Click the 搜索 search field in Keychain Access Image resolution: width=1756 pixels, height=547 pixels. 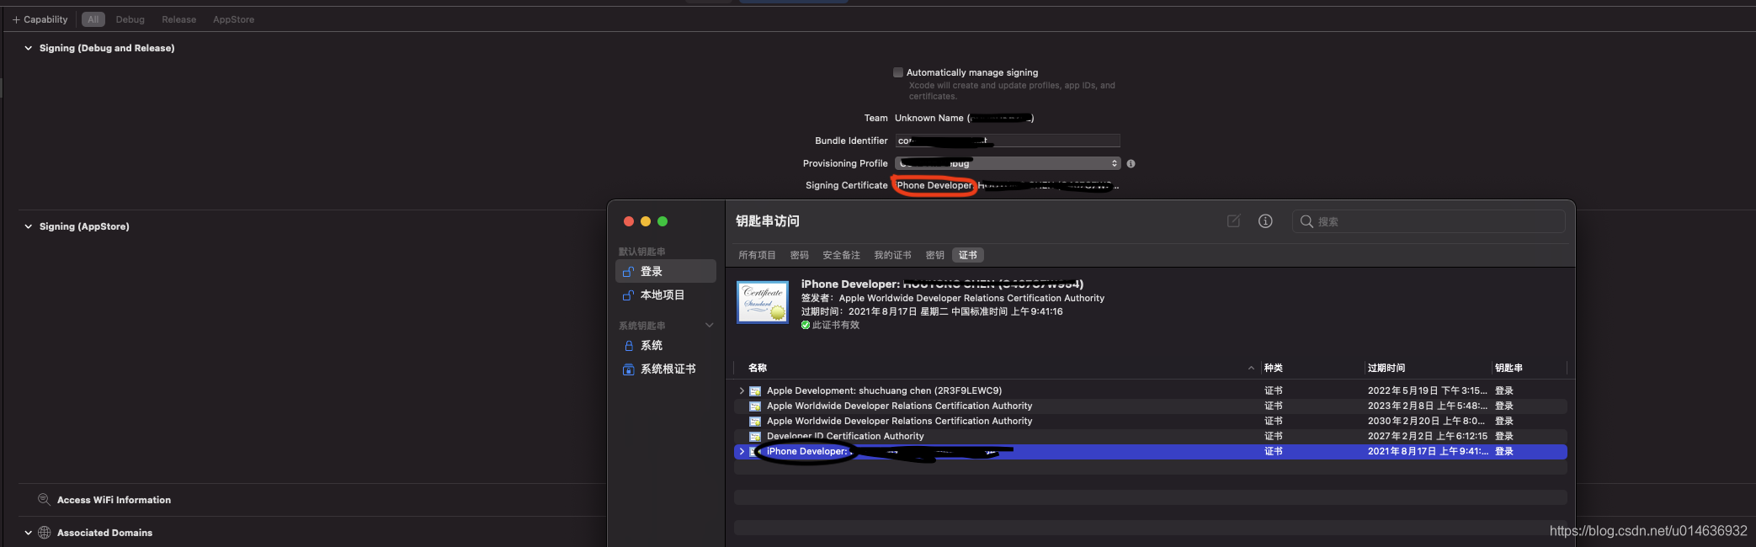pyautogui.click(x=1429, y=221)
